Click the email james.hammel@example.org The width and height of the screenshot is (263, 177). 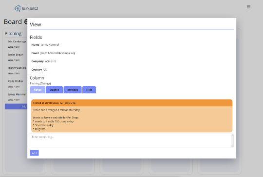tap(57, 53)
